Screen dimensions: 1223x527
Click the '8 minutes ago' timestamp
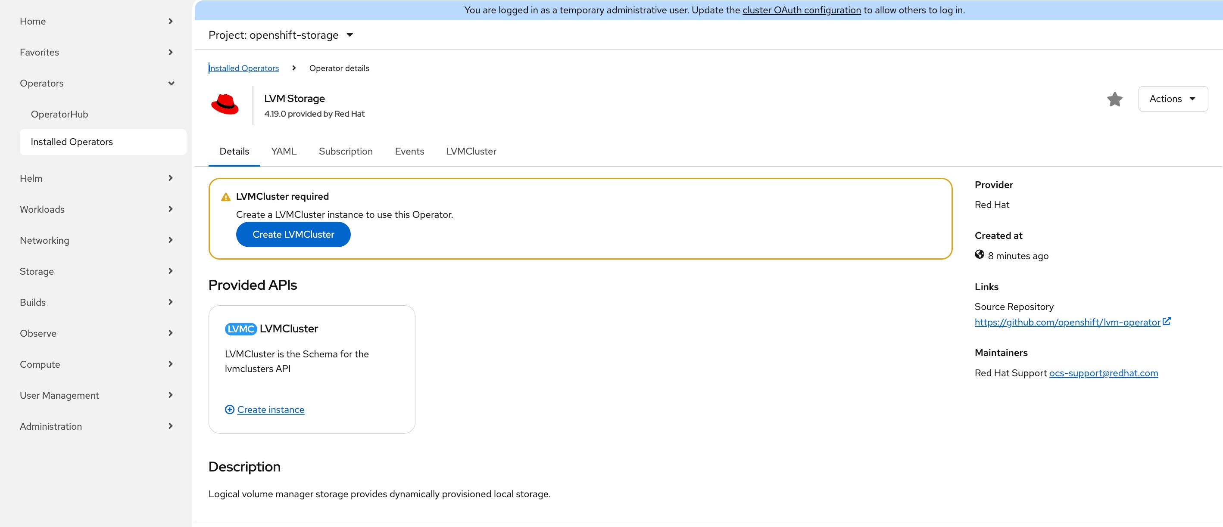[x=1018, y=256]
